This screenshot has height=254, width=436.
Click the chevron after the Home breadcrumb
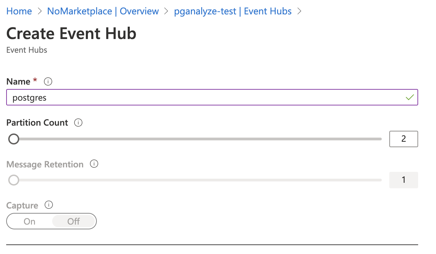coord(40,11)
